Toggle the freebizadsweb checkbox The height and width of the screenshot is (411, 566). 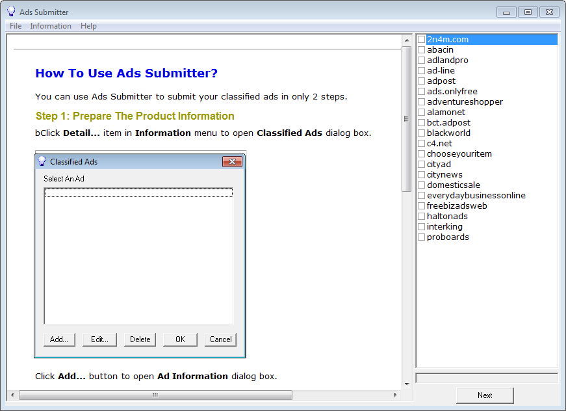click(422, 206)
